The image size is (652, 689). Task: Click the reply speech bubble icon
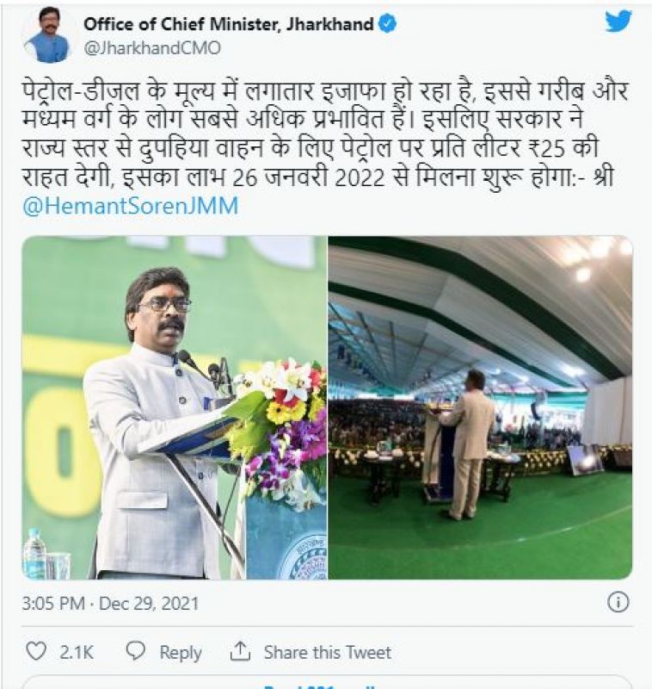[136, 651]
